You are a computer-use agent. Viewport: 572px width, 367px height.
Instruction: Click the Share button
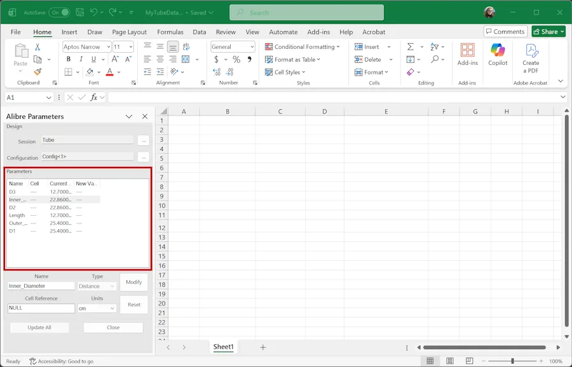click(x=548, y=32)
